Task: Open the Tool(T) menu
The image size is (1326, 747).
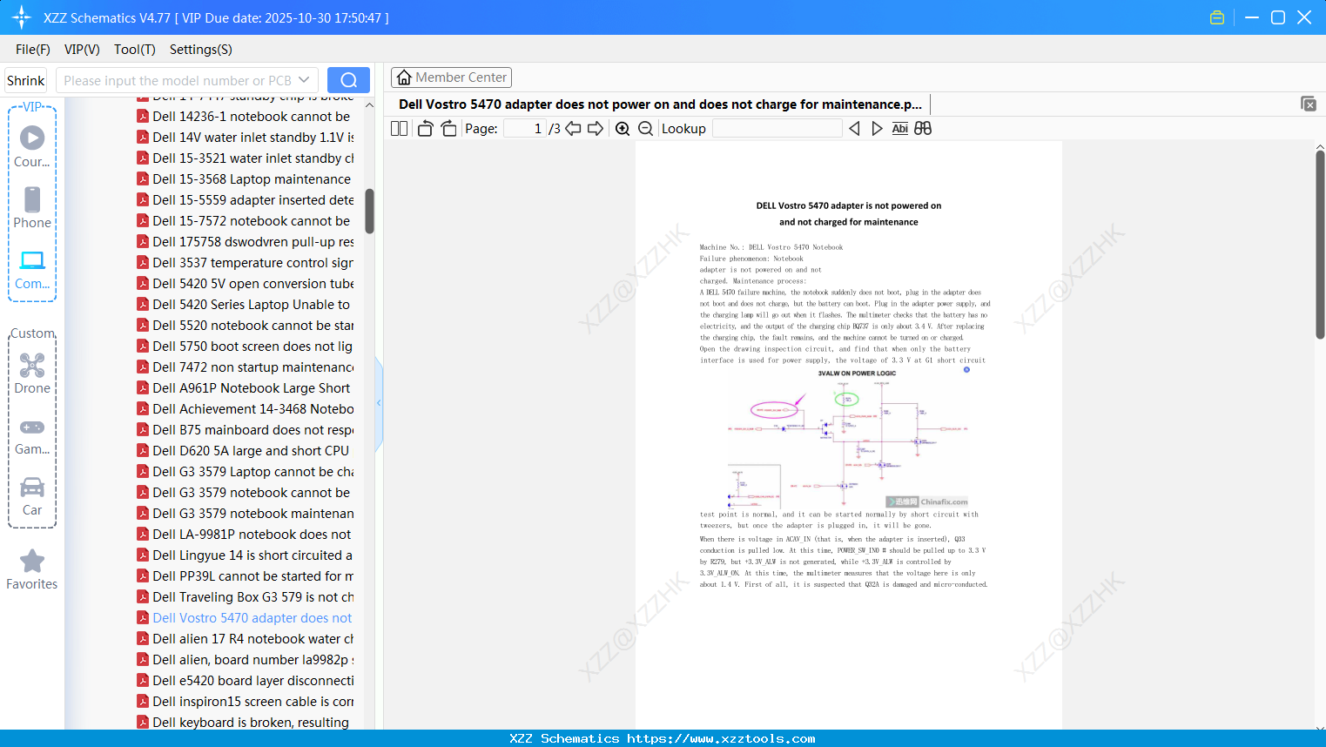Action: point(135,50)
